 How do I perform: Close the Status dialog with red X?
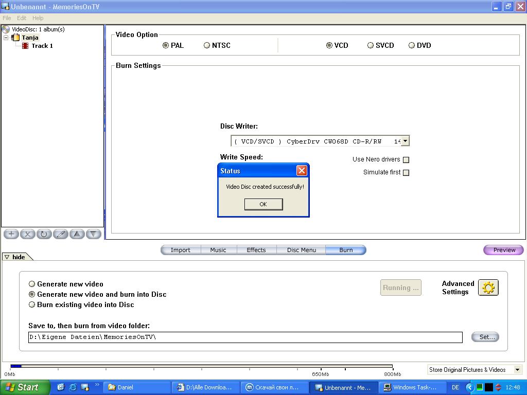[x=302, y=171]
